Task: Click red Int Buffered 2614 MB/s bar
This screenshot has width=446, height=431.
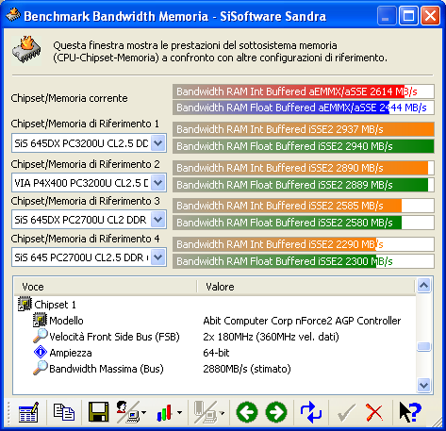Action: 304,91
